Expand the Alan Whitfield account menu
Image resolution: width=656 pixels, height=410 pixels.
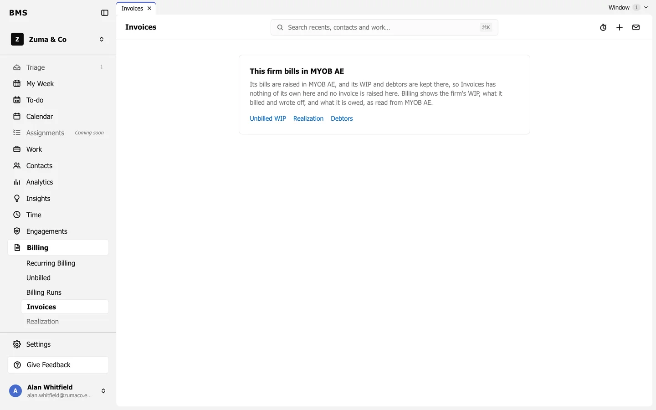click(x=103, y=391)
